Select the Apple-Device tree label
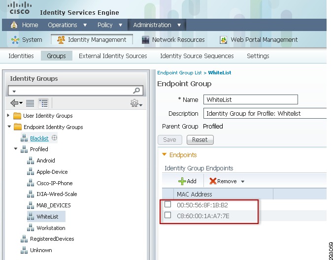333x260 pixels. click(52, 172)
